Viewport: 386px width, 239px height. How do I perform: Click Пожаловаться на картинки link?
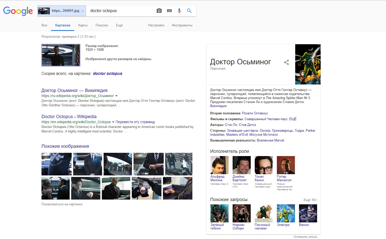point(62,204)
